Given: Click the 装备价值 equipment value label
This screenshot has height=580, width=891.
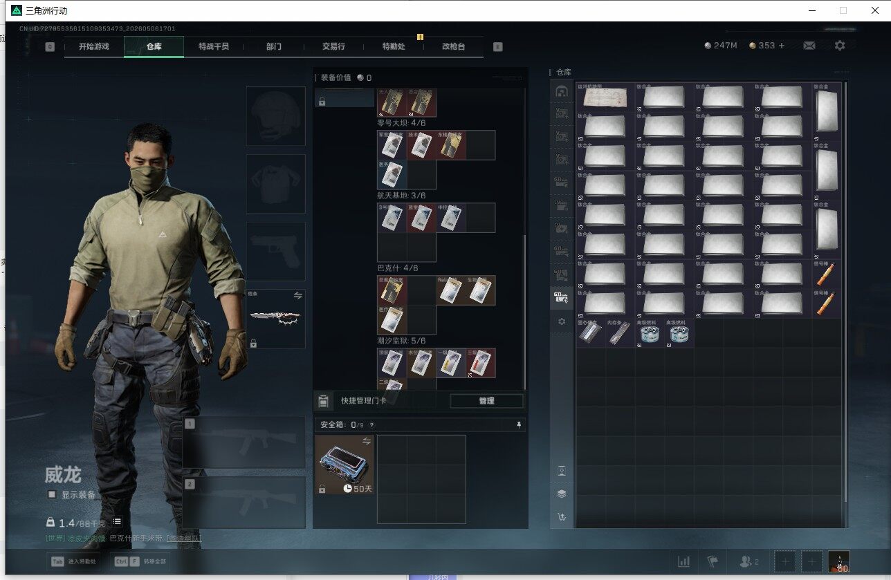Looking at the screenshot, I should click(x=336, y=77).
